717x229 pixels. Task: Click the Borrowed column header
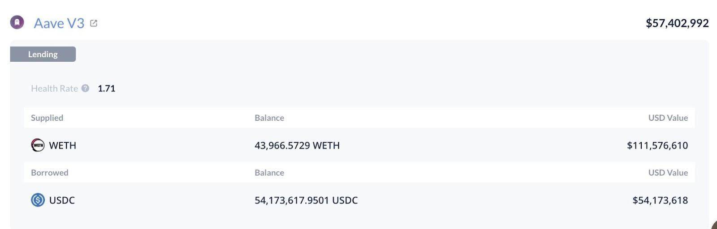point(50,173)
